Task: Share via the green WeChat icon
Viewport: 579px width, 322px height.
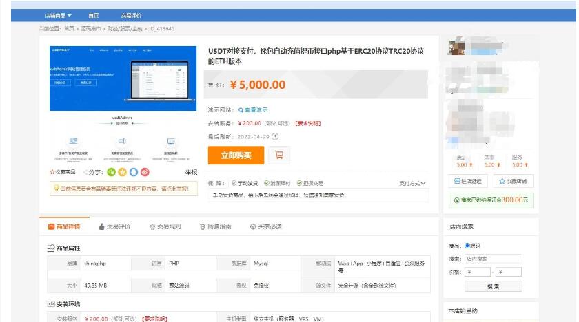Action: tap(111, 172)
